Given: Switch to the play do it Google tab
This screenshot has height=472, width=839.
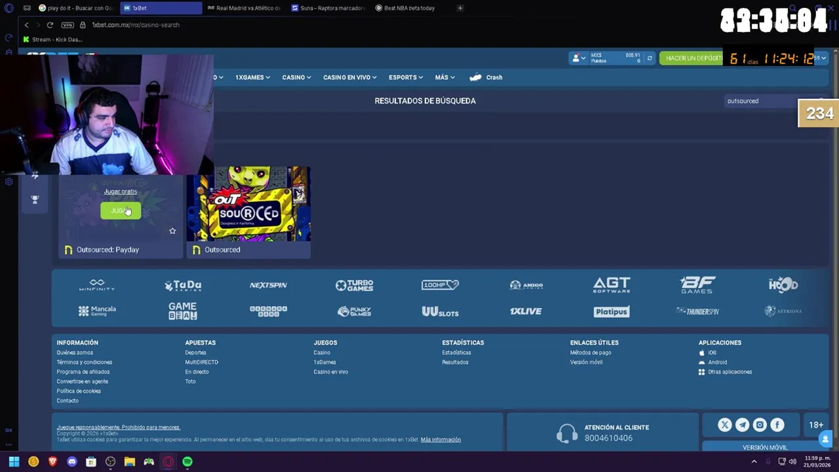Looking at the screenshot, I should 77,8.
